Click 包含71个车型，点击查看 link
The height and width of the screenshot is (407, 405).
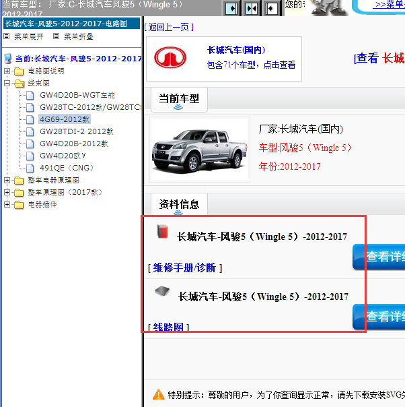[x=251, y=65]
